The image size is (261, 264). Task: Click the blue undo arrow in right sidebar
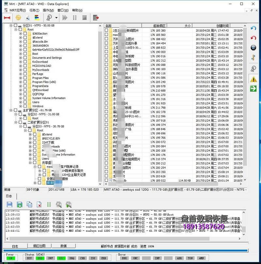[x=253, y=28]
